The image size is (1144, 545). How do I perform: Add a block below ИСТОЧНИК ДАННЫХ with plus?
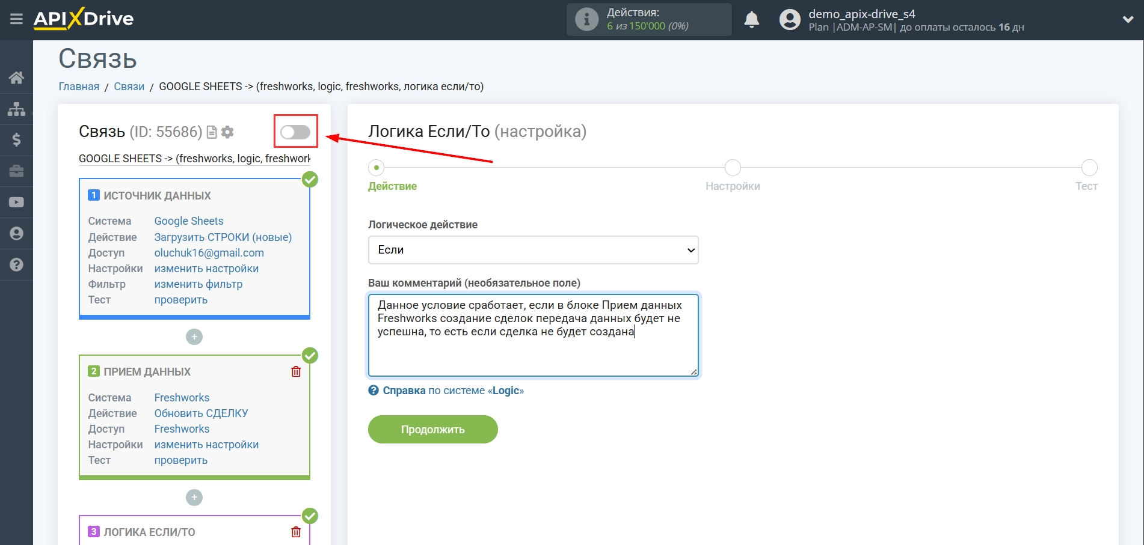pos(194,337)
